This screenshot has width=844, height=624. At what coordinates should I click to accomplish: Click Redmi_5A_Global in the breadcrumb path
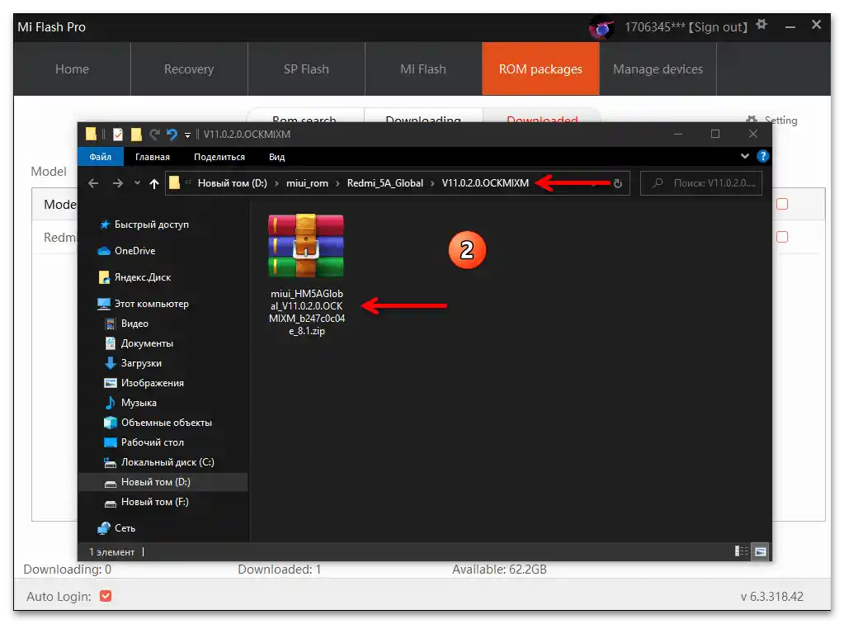click(384, 183)
